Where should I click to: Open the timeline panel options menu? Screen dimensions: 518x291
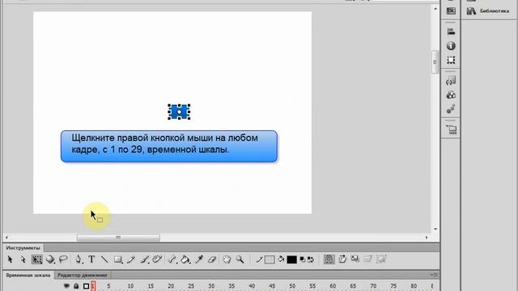click(x=435, y=275)
